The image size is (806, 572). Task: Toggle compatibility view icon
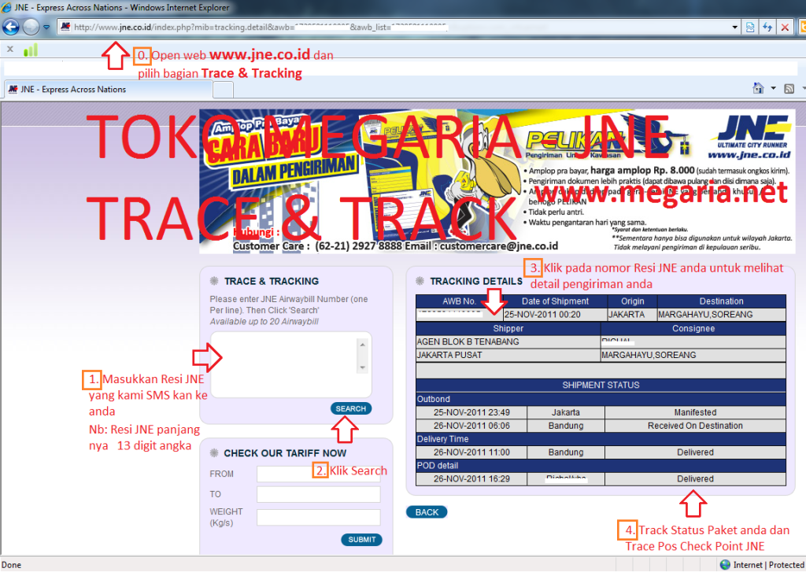[750, 28]
